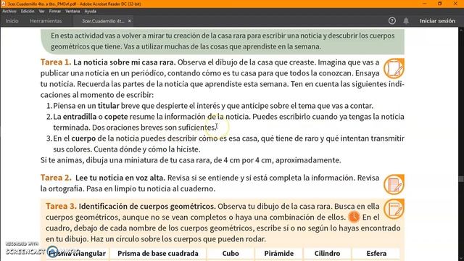Screen dimensions: 464x261
Task: Restore down the Acrobat Reader window
Action: pyautogui.click(x=440, y=4)
